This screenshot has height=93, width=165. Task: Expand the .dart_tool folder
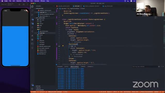coord(42,20)
